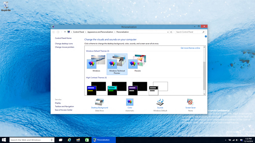Open the recent locations dropdown arrow

tap(61, 32)
